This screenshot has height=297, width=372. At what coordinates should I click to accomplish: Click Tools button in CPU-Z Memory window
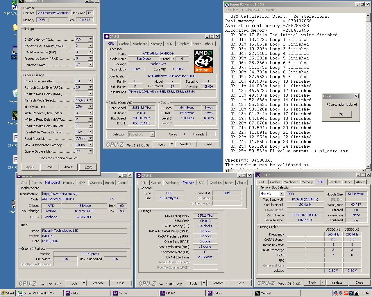click(193, 283)
